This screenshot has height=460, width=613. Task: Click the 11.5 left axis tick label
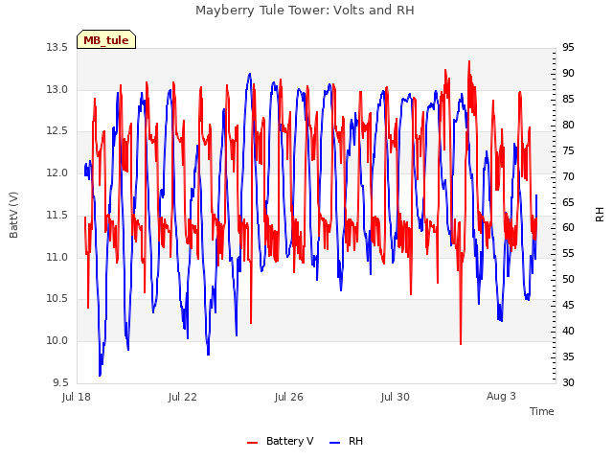(57, 215)
